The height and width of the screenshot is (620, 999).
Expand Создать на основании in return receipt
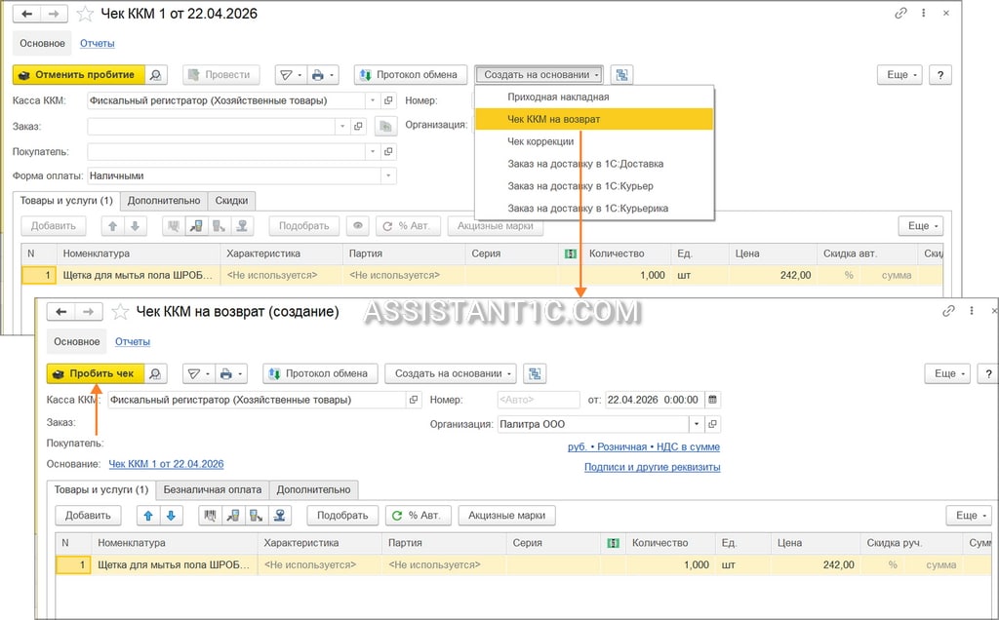(x=451, y=373)
